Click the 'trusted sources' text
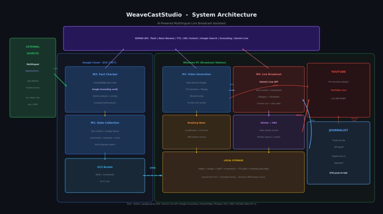 (x=33, y=88)
